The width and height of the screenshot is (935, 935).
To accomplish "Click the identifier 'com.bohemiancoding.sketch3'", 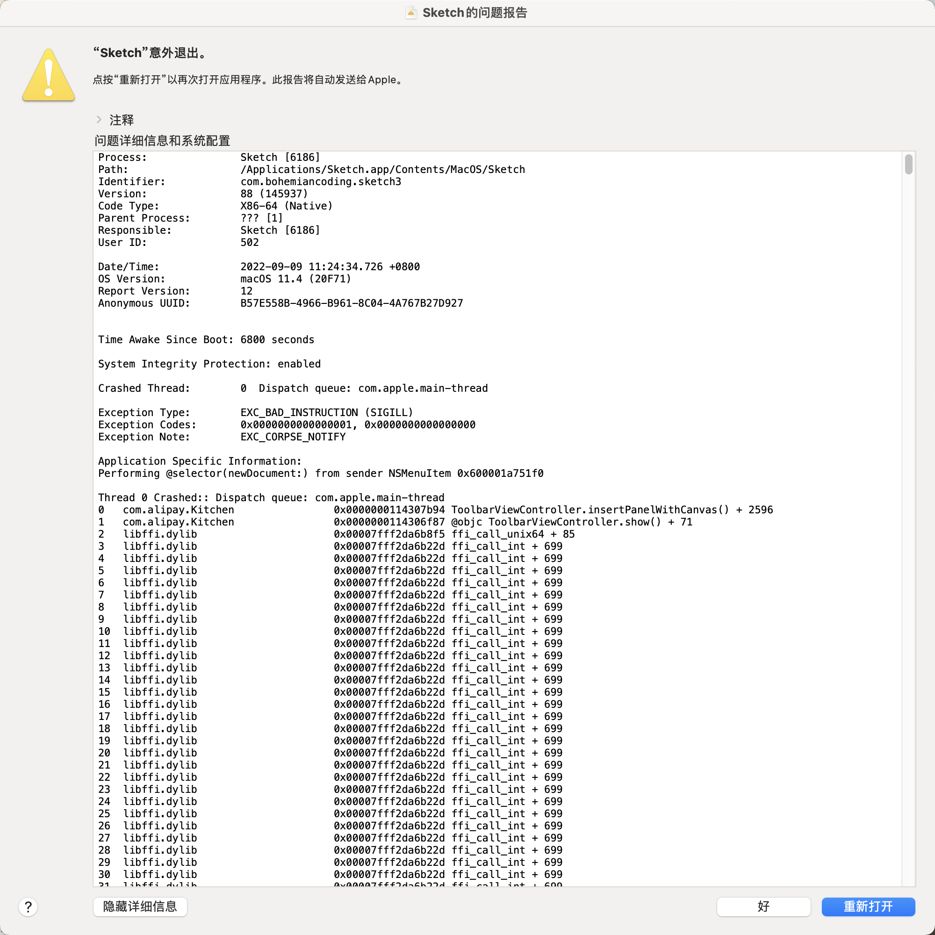I will 321,181.
